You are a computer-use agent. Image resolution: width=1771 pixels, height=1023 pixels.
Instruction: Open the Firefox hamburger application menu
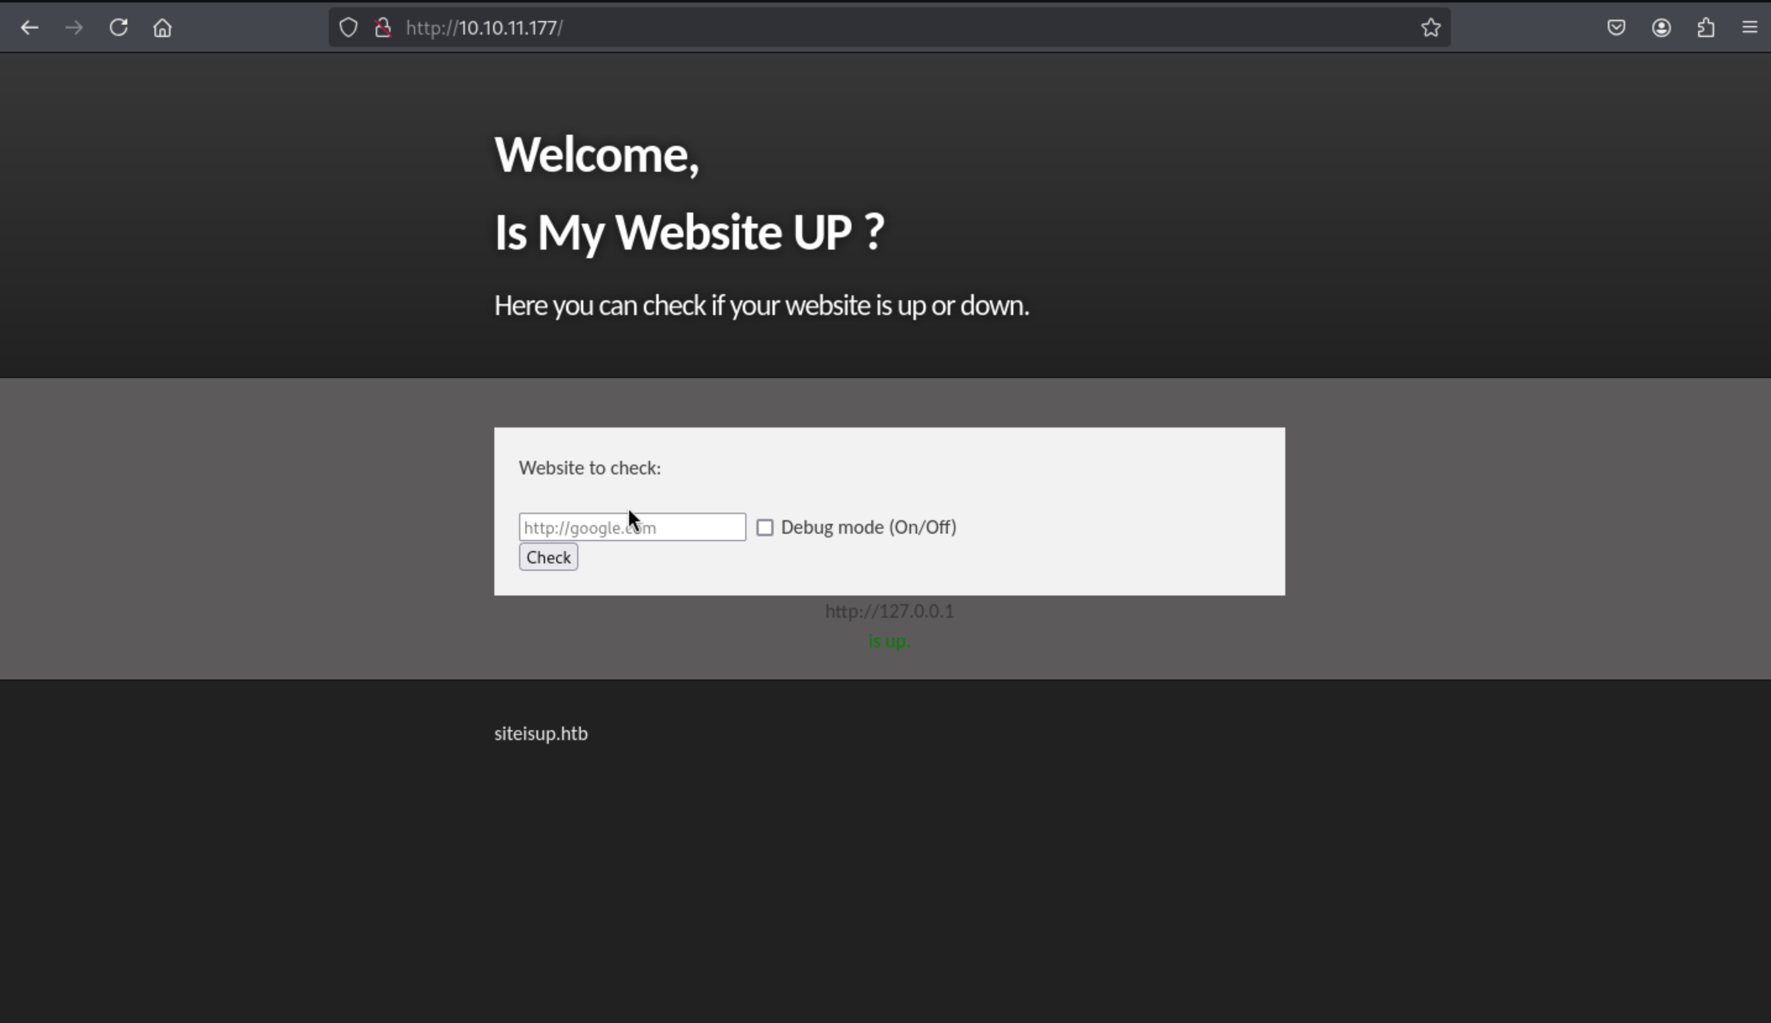[1750, 28]
